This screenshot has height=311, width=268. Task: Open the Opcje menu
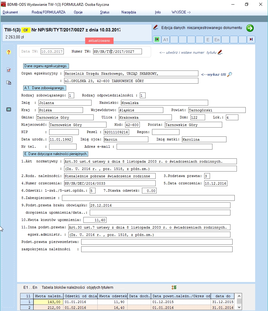pos(78,12)
